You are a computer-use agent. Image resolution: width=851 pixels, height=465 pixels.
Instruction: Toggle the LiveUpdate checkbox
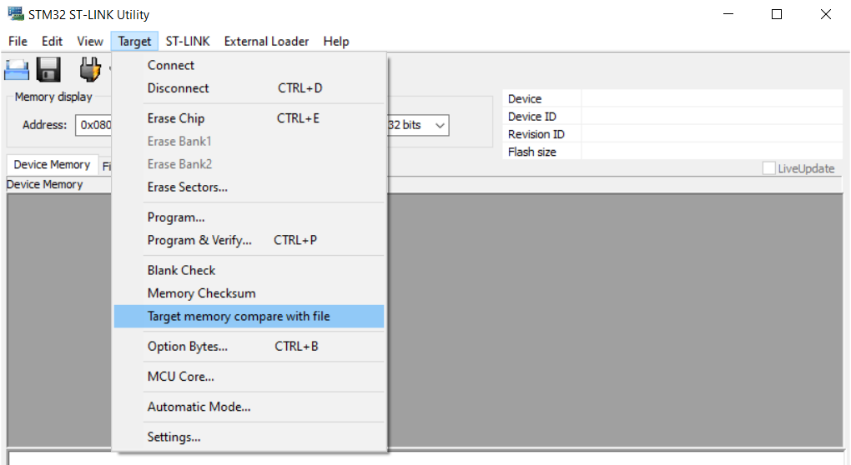pyautogui.click(x=768, y=168)
